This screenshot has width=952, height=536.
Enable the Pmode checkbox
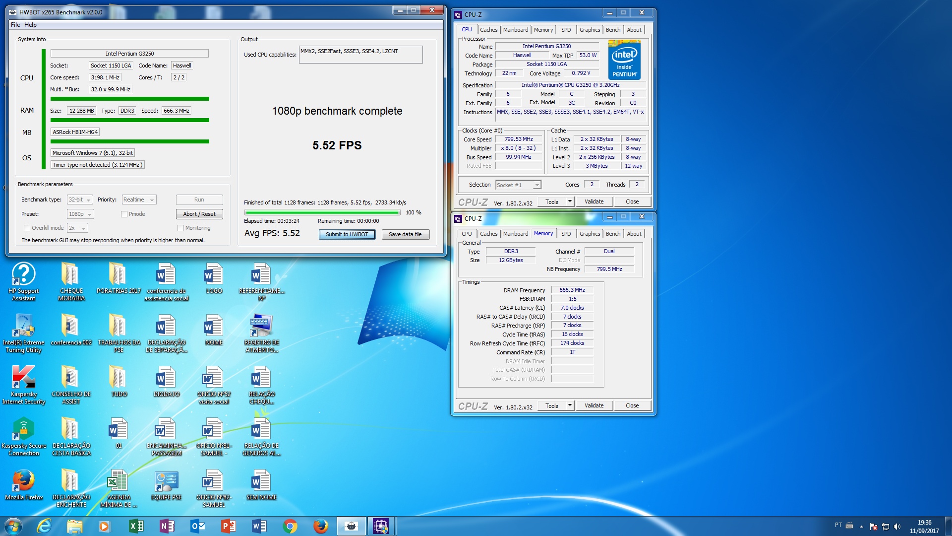click(x=124, y=214)
